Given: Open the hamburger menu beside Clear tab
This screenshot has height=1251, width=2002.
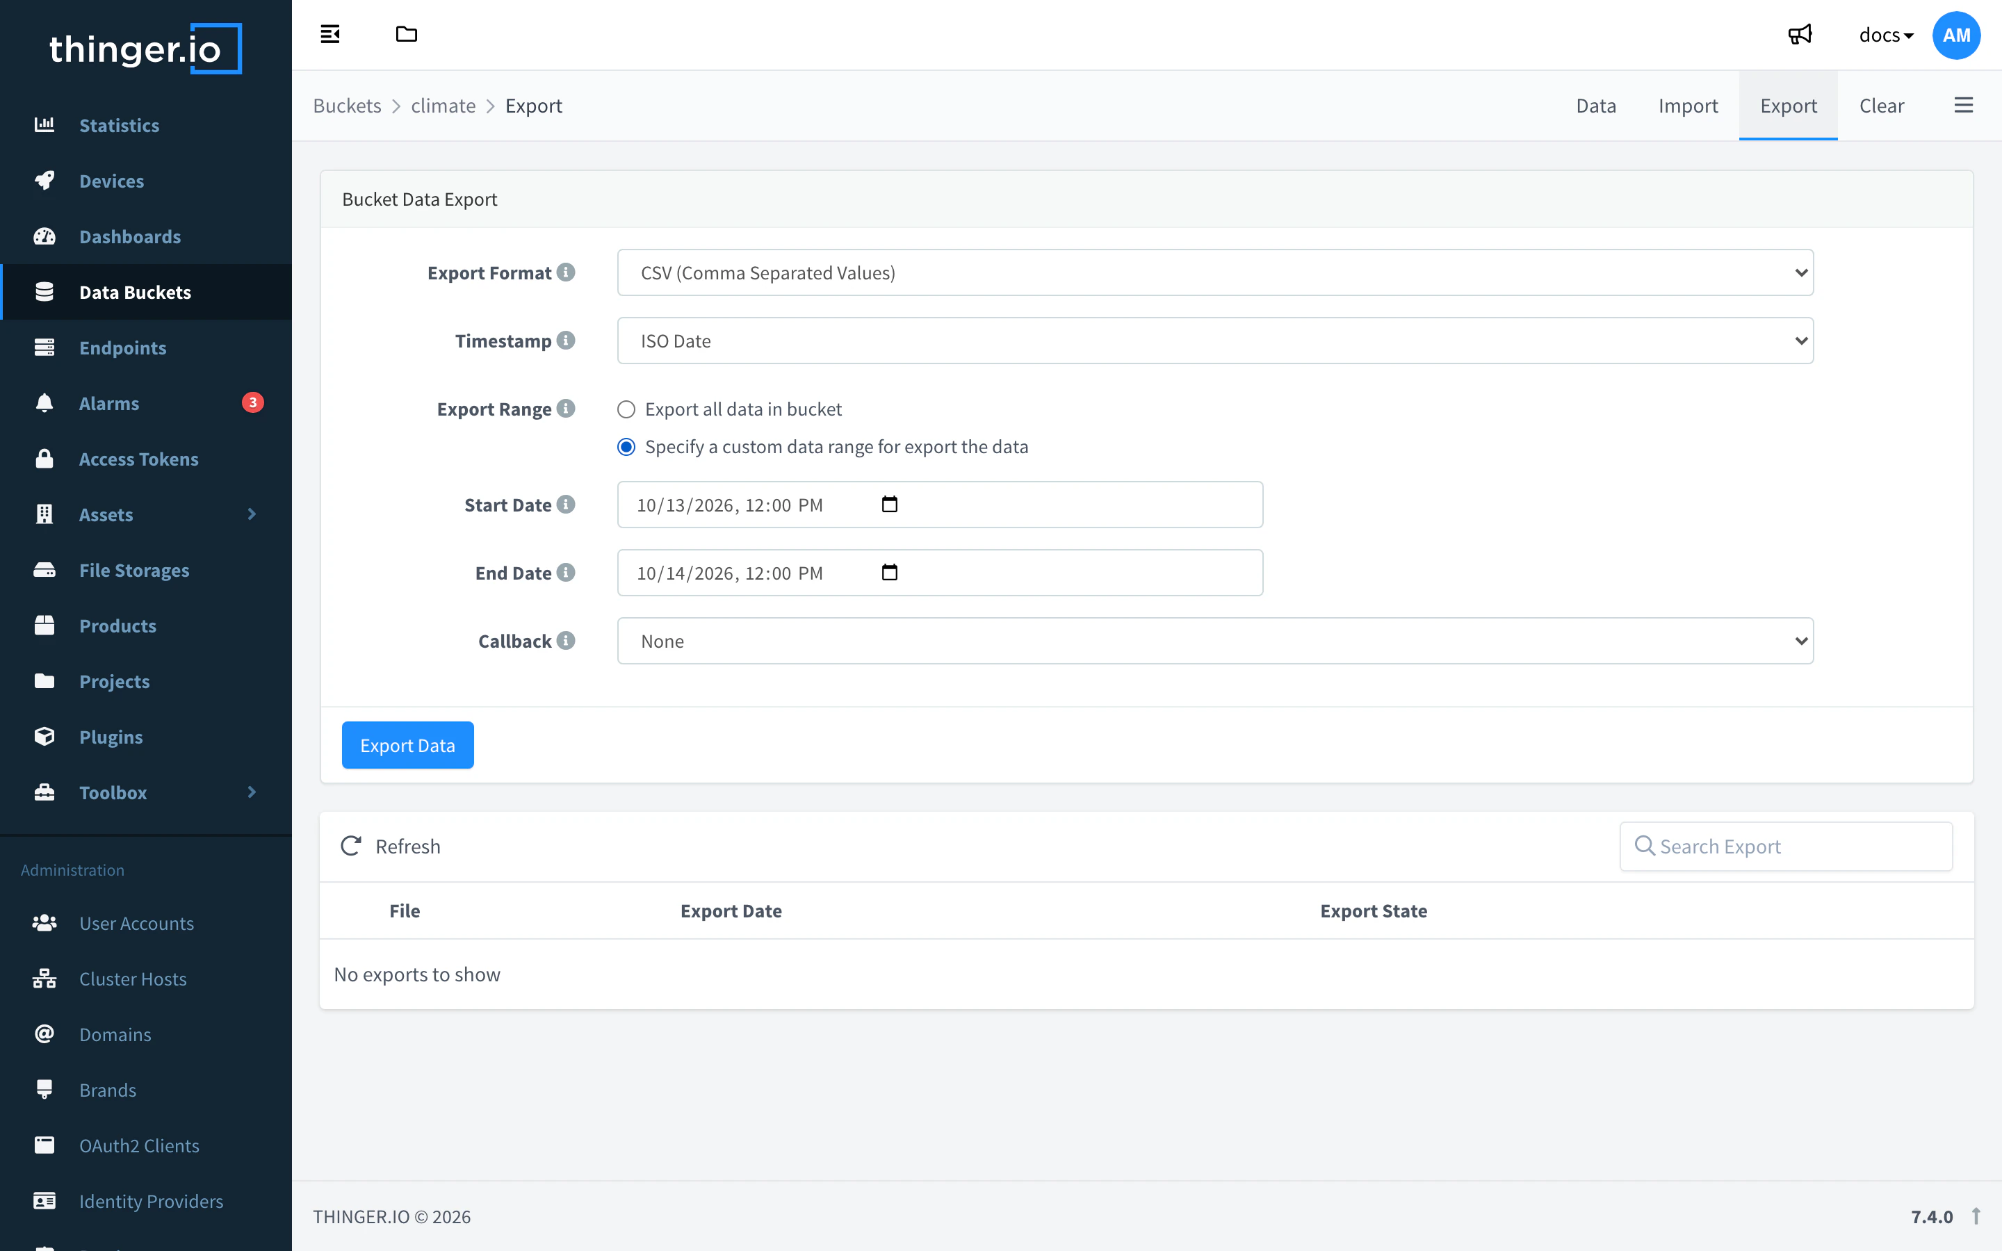Looking at the screenshot, I should 1963,105.
